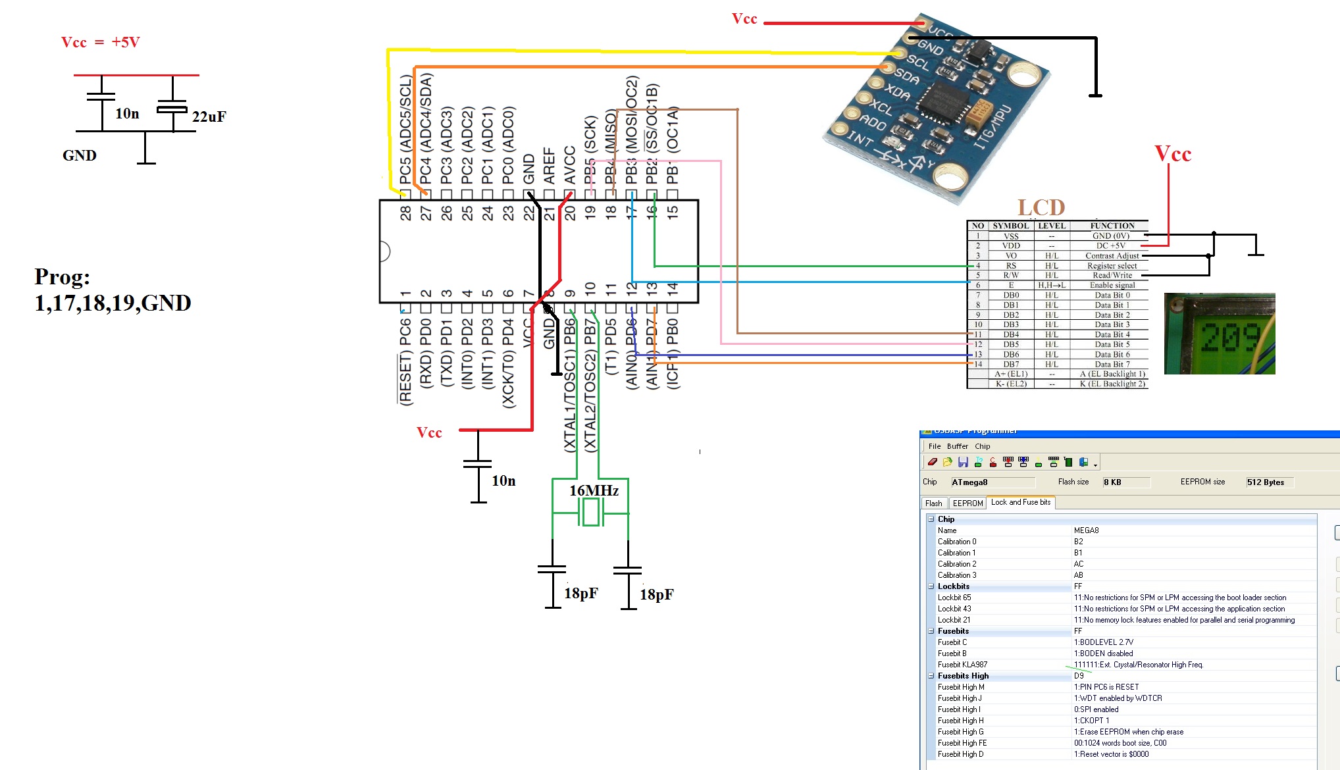Click the red eraser chip-erase icon
Image resolution: width=1340 pixels, height=770 pixels.
click(x=933, y=462)
